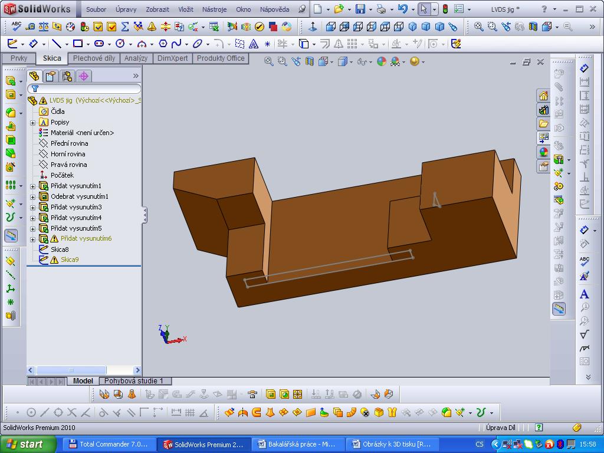Screen dimensions: 604x453
Task: Expand the Popisy tree node
Action: click(x=33, y=123)
